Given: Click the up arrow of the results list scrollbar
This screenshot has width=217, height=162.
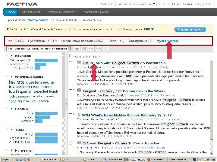Looking at the screenshot, I should (x=212, y=62).
